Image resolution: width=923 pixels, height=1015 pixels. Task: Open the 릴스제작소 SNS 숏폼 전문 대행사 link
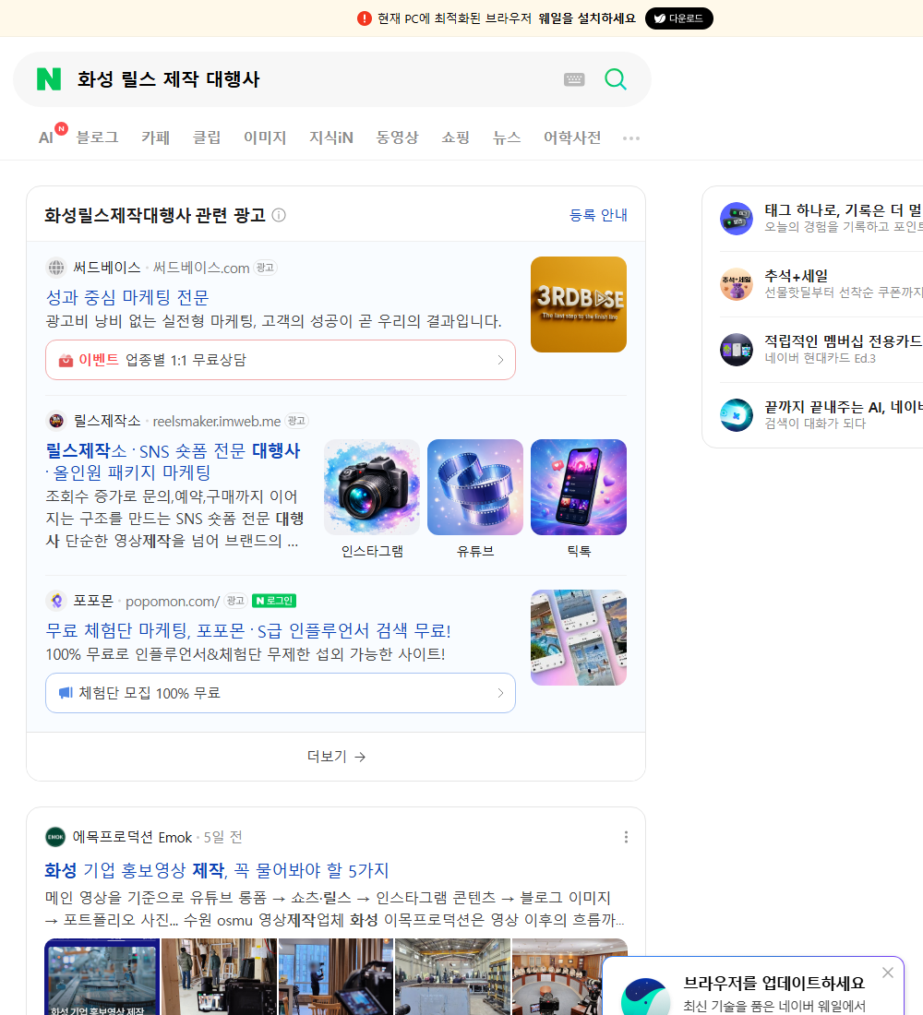(x=173, y=460)
